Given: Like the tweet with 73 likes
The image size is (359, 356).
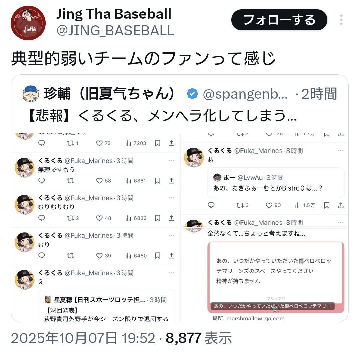Looking at the screenshot, I should pyautogui.click(x=103, y=143).
